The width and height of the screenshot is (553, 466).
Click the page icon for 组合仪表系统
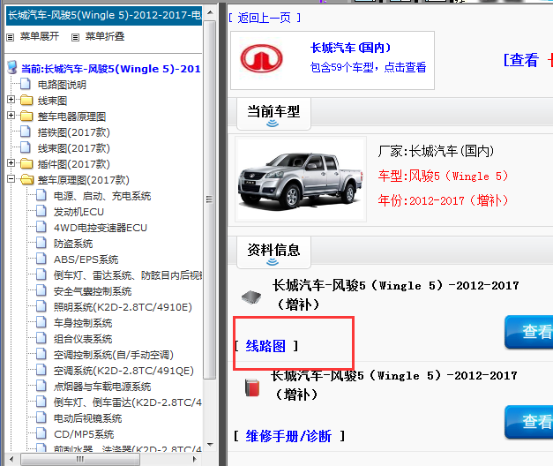41,338
